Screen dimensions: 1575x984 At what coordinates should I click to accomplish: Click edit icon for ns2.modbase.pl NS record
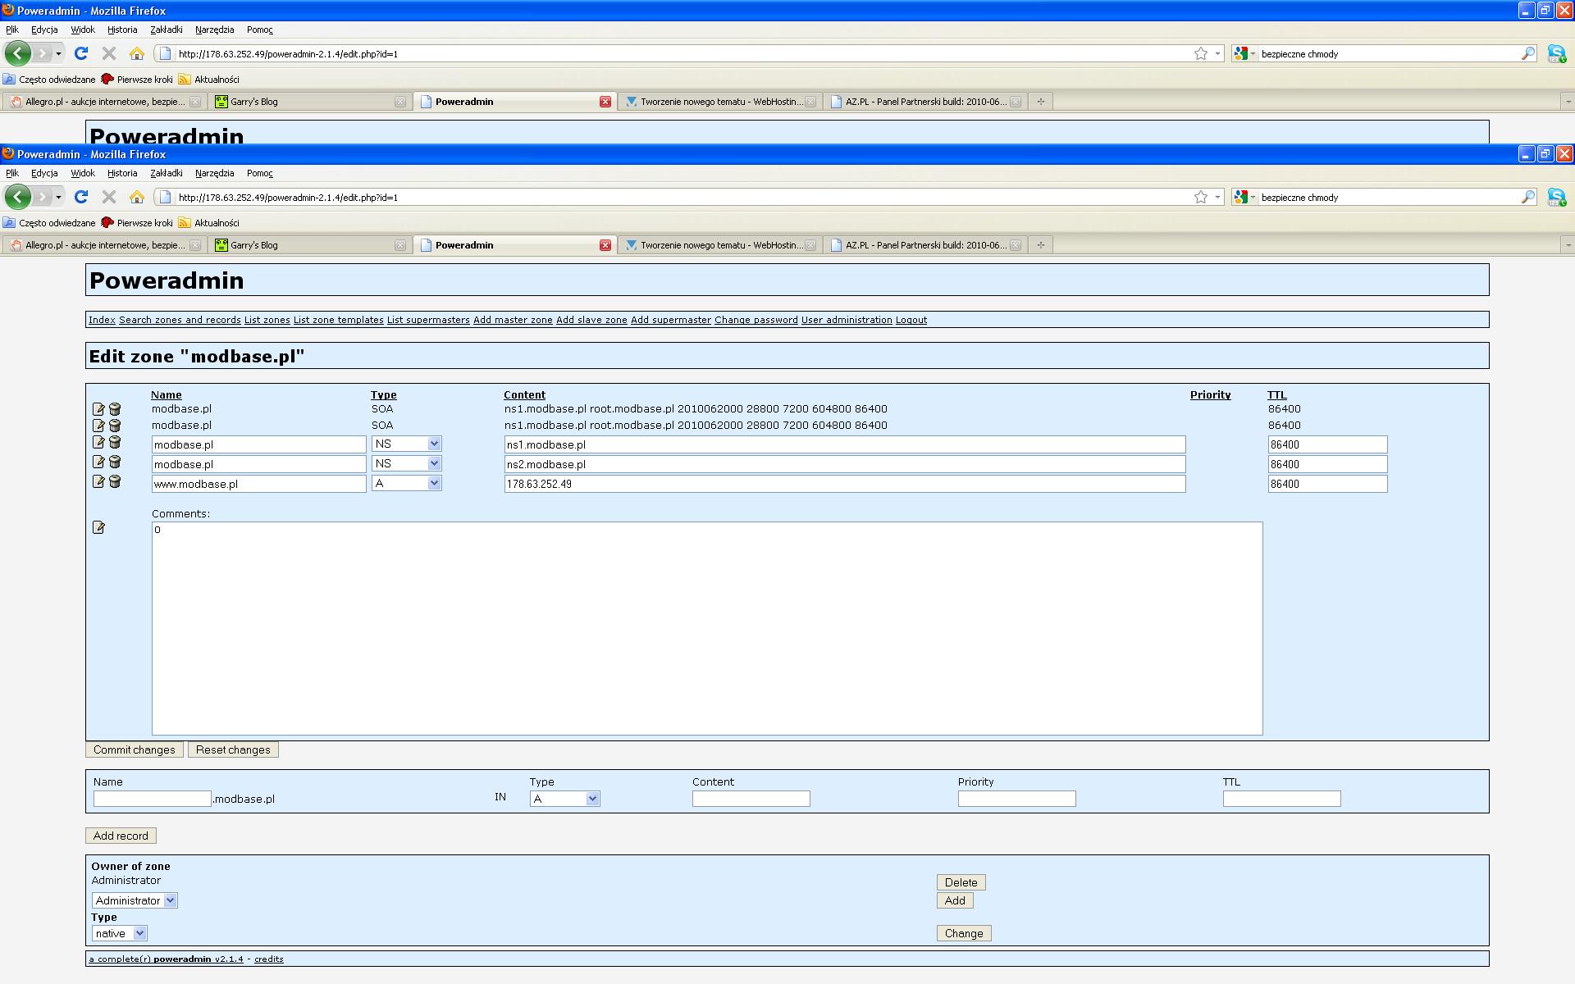(98, 462)
